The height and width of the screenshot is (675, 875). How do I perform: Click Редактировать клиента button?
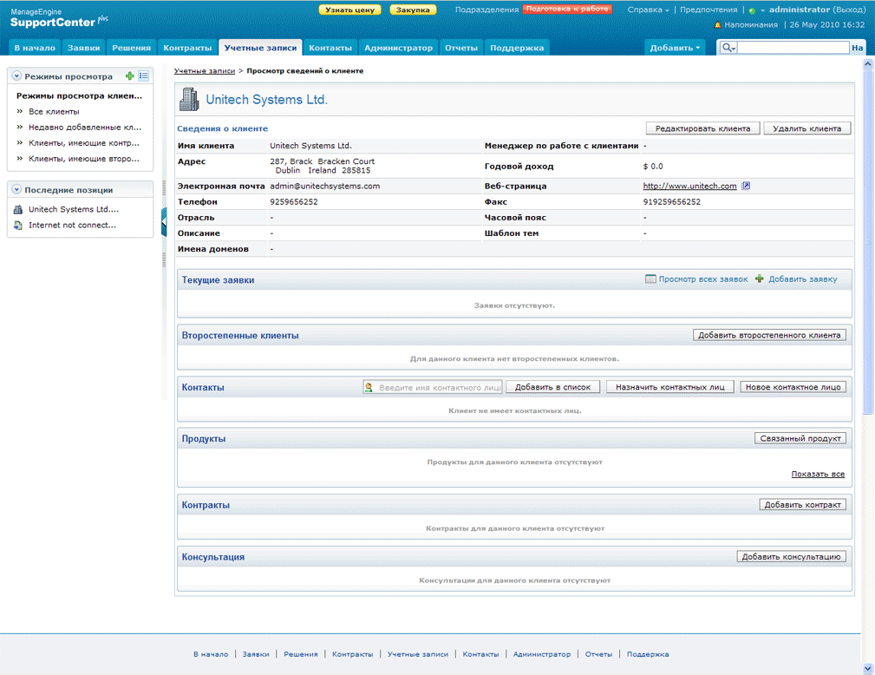(702, 128)
